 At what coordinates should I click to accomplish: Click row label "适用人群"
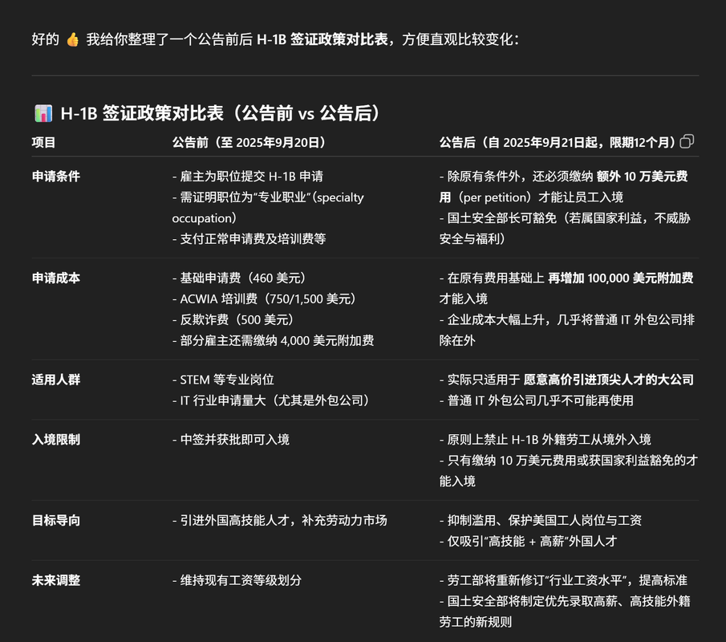55,380
